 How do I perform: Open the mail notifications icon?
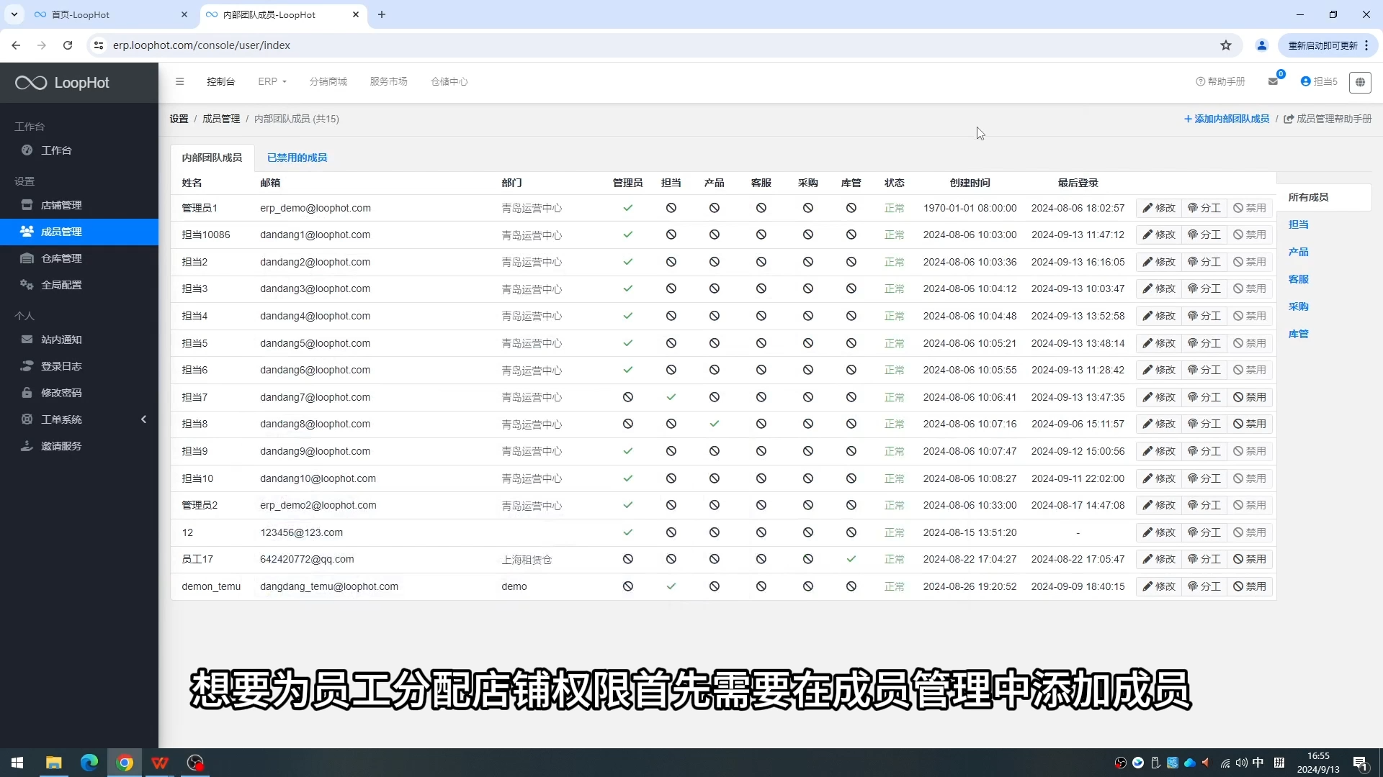(1273, 81)
